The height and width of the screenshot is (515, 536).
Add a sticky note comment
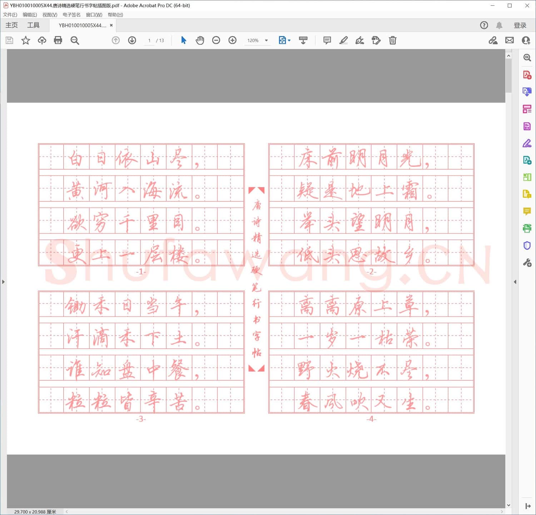327,40
